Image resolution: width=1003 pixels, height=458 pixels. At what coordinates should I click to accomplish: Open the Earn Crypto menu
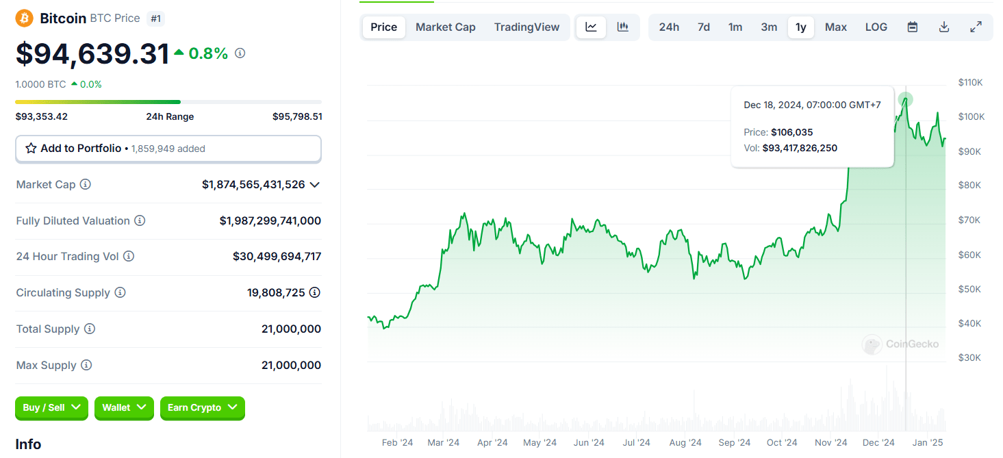202,408
